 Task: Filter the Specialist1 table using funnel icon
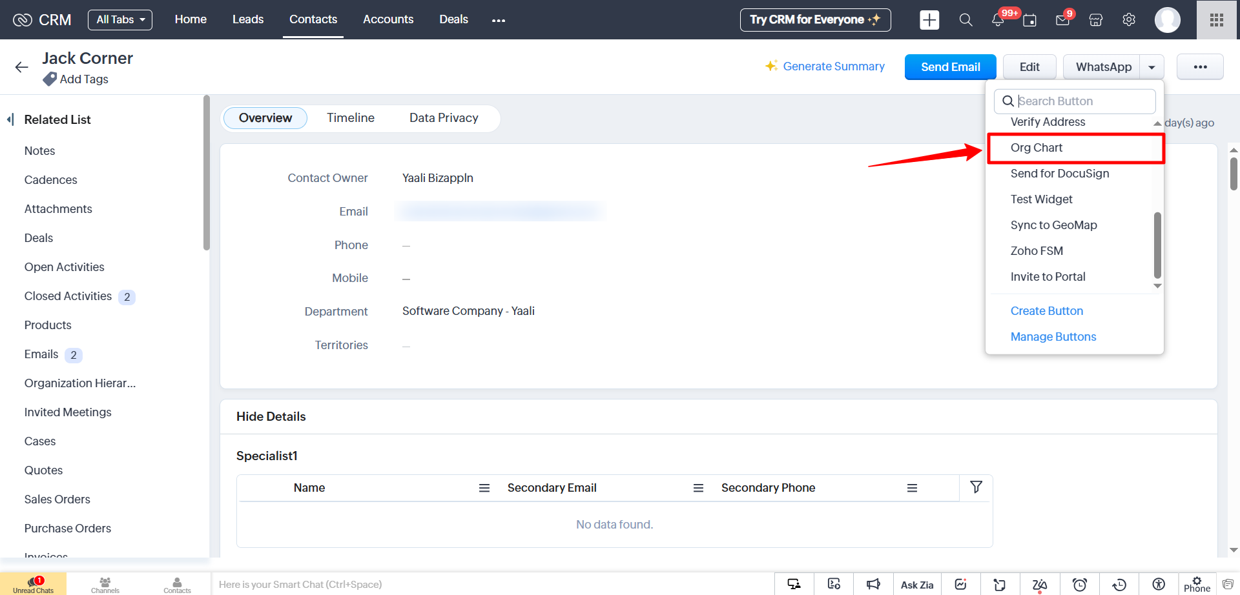click(976, 487)
